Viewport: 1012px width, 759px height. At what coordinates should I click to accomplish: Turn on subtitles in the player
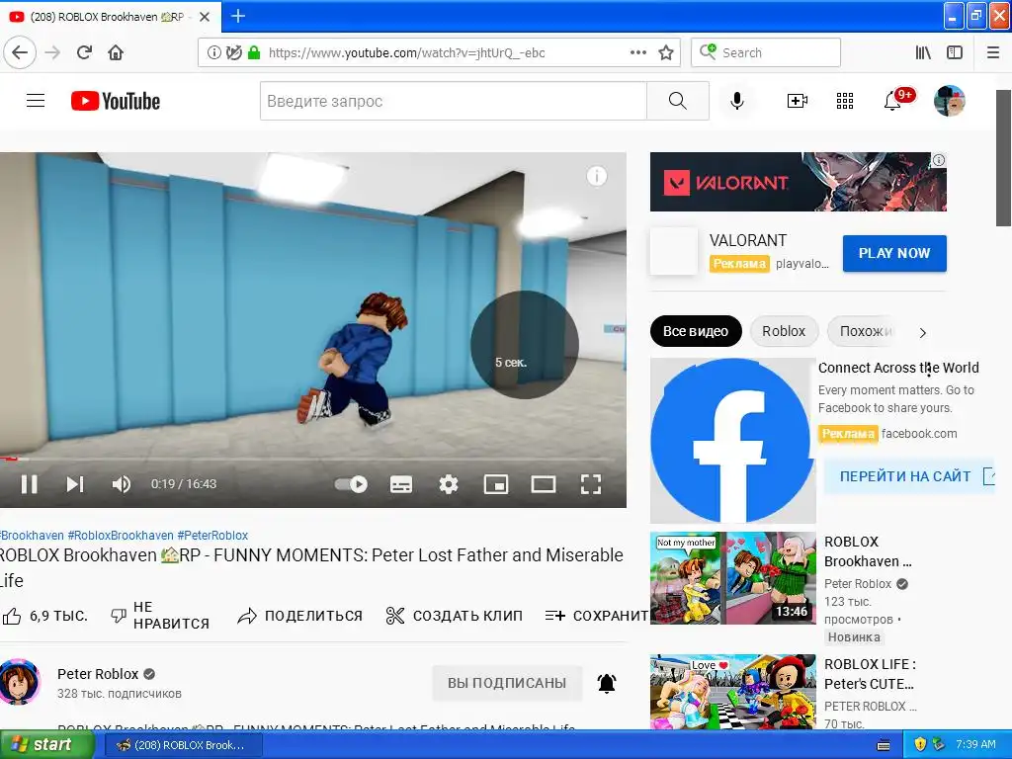click(x=401, y=484)
